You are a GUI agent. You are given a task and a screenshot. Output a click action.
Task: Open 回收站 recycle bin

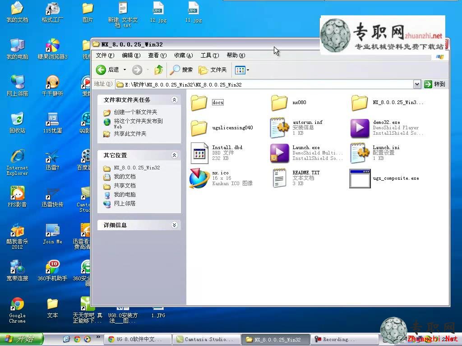[x=18, y=123]
